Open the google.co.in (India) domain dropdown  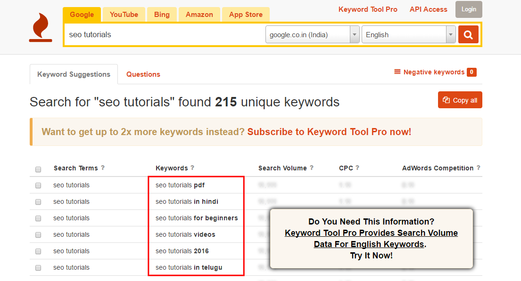(312, 34)
